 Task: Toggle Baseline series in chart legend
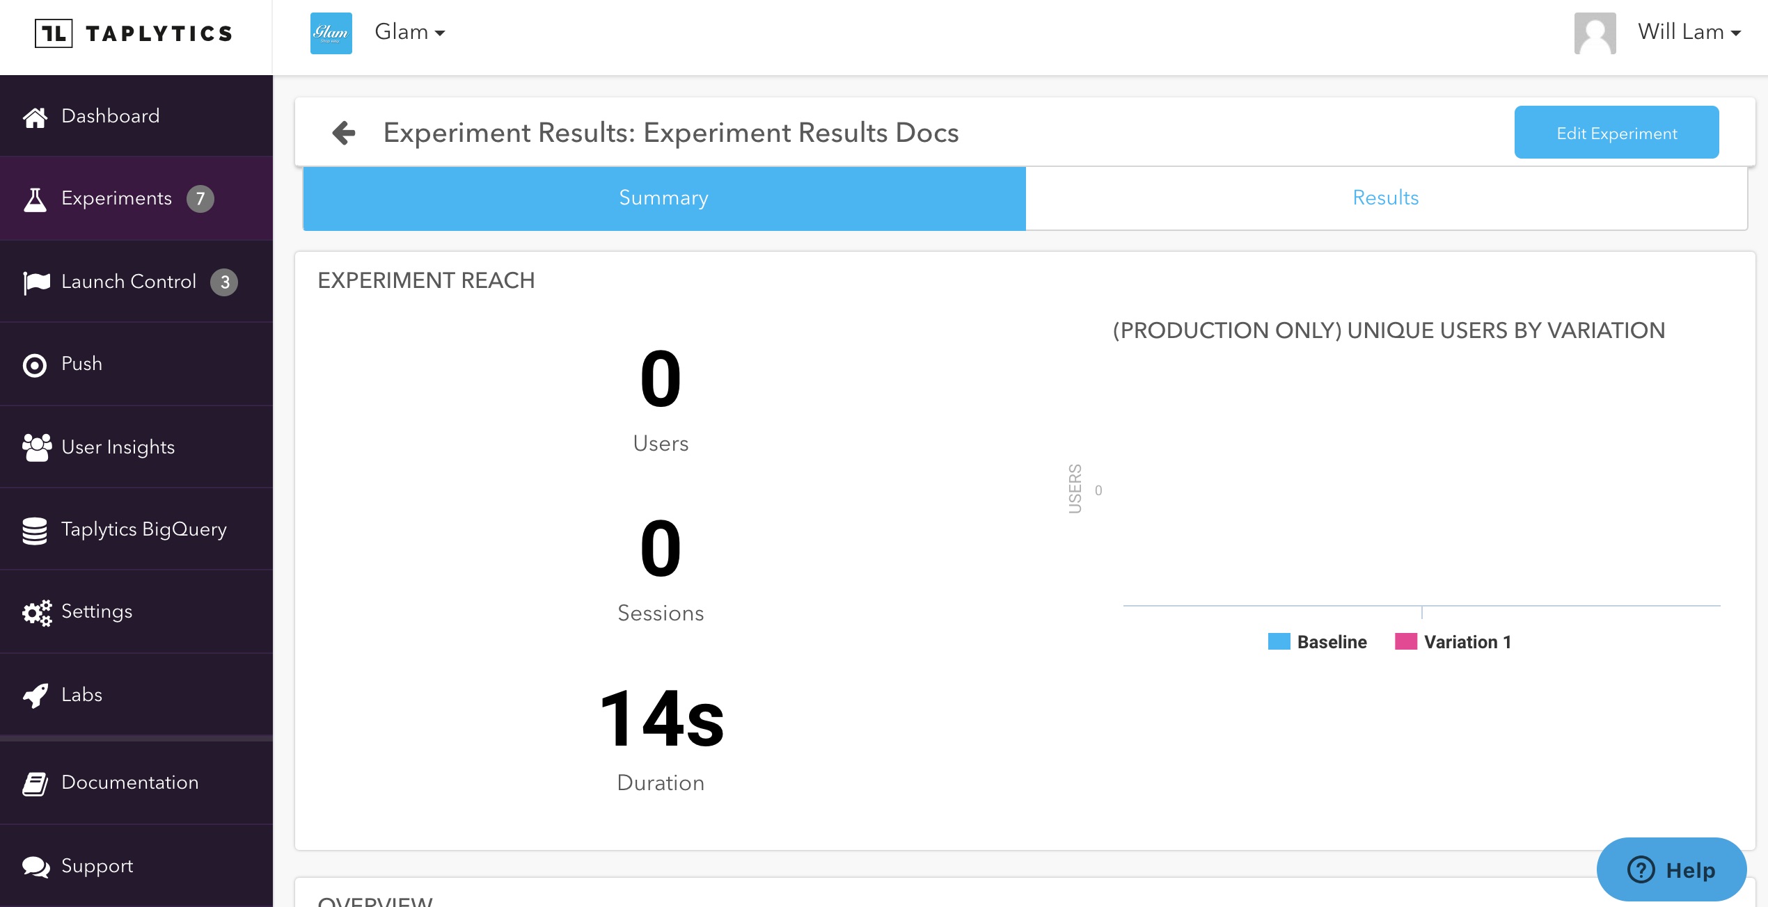coord(1318,642)
